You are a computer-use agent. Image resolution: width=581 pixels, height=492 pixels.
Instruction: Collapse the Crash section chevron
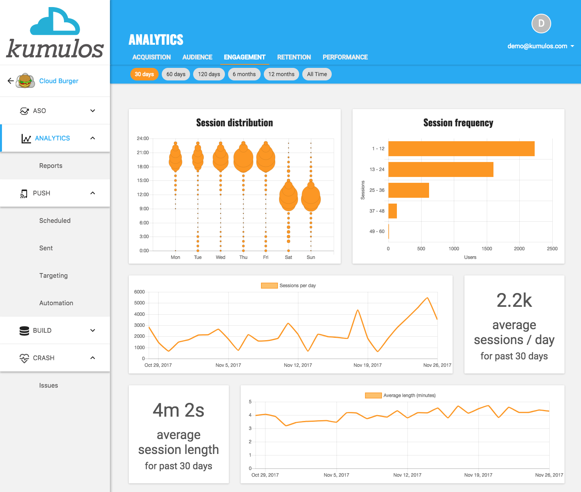93,358
